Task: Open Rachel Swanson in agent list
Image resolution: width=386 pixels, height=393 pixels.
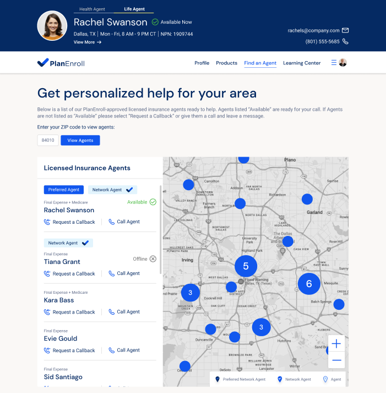Action: pyautogui.click(x=69, y=210)
